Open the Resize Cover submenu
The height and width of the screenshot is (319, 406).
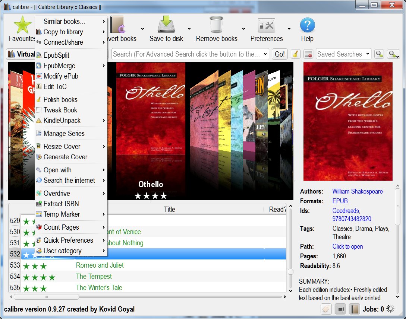click(x=71, y=146)
